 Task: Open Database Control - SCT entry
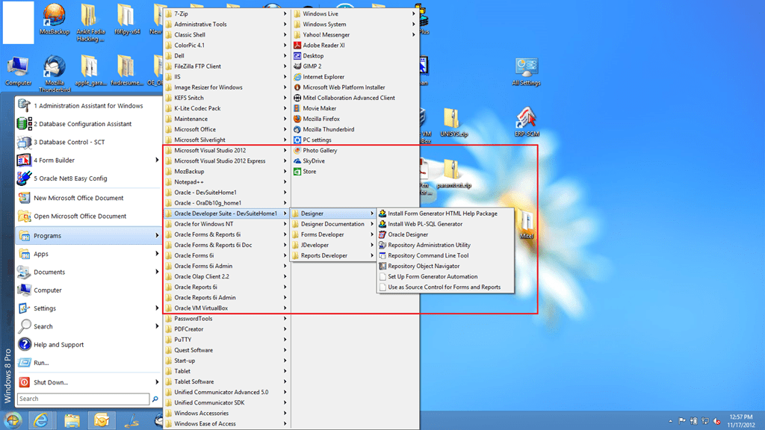(x=88, y=143)
